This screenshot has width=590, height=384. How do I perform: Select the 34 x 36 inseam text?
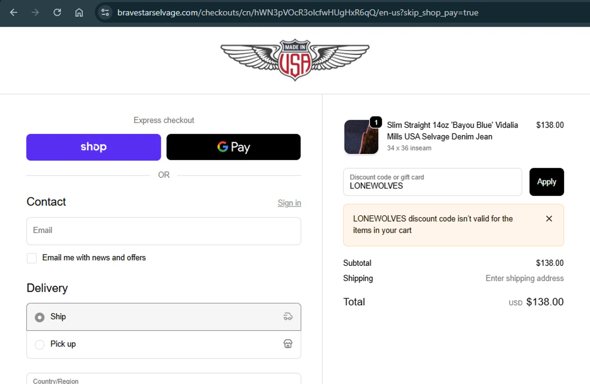(x=409, y=148)
